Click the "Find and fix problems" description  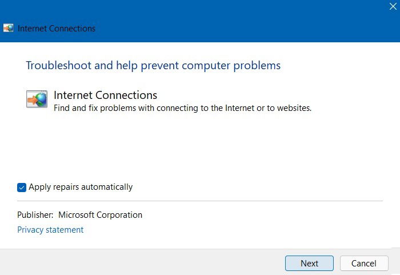[x=182, y=107]
